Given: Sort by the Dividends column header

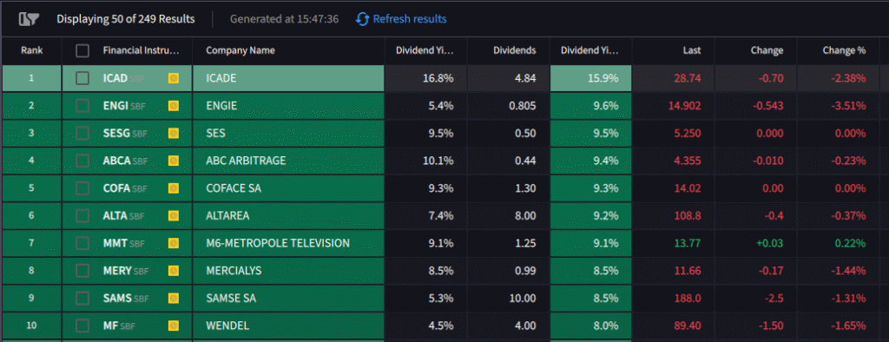Looking at the screenshot, I should [x=514, y=50].
